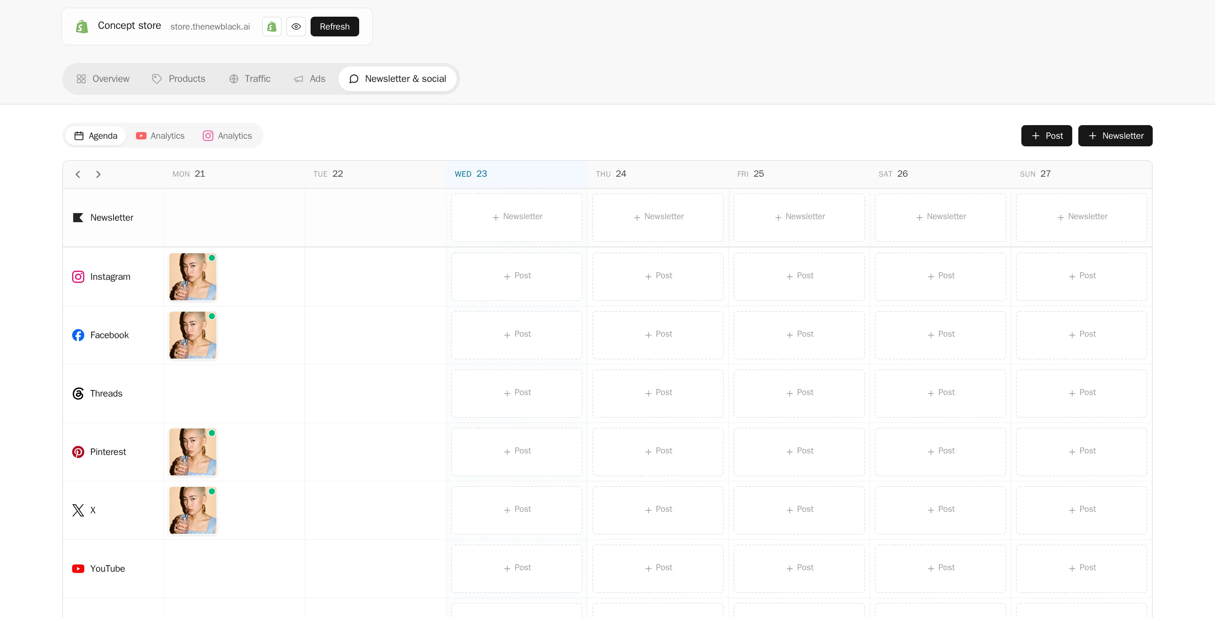Switch to the Overview tab

point(103,78)
